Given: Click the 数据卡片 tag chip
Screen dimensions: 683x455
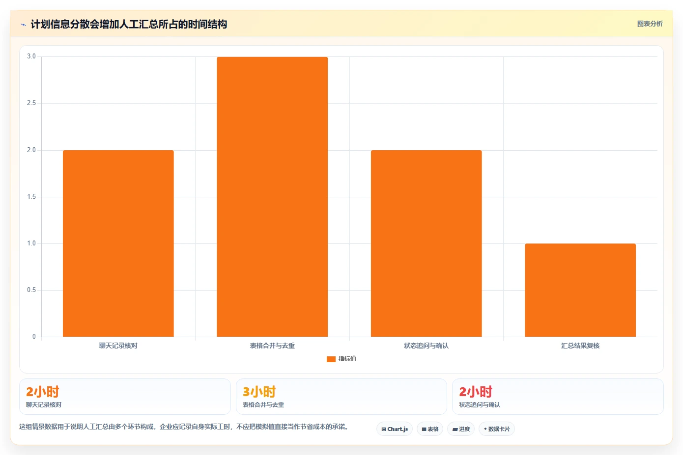Looking at the screenshot, I should point(497,429).
